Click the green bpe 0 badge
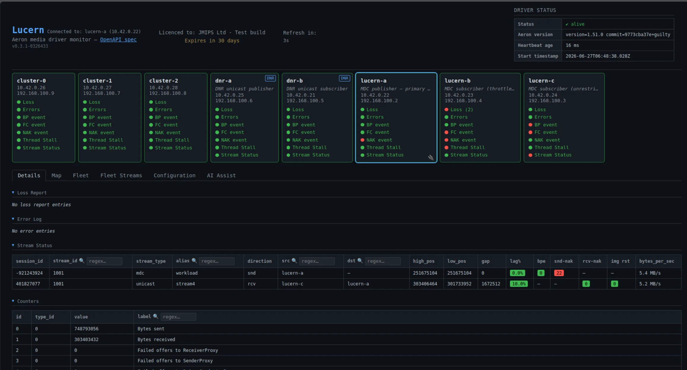The height and width of the screenshot is (370, 687). pyautogui.click(x=541, y=273)
